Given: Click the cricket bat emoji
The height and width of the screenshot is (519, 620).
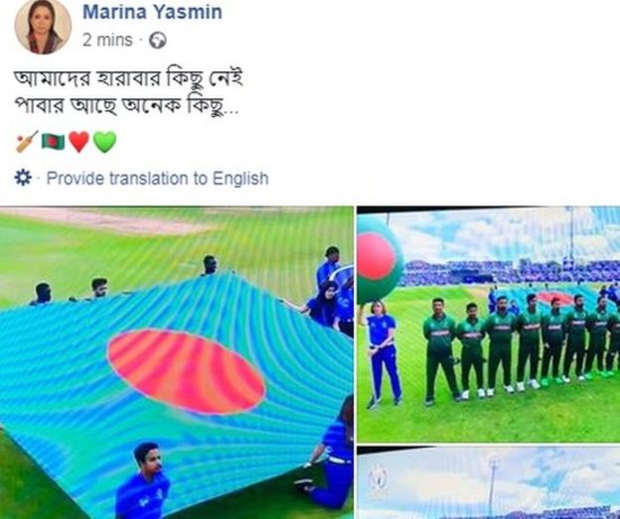Looking at the screenshot, I should coord(27,141).
